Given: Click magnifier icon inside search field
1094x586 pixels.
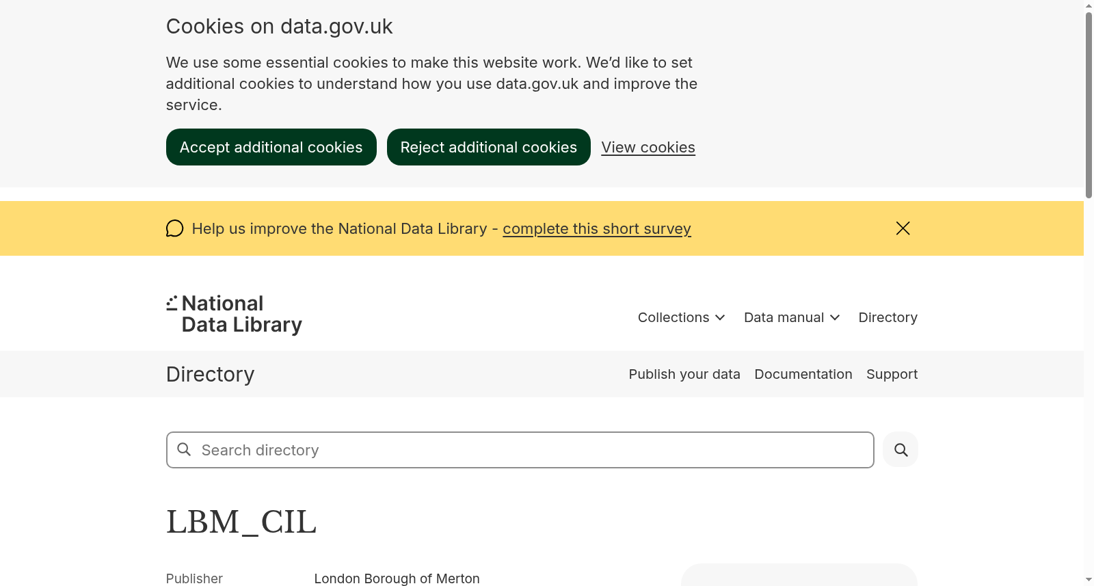Looking at the screenshot, I should [x=184, y=449].
